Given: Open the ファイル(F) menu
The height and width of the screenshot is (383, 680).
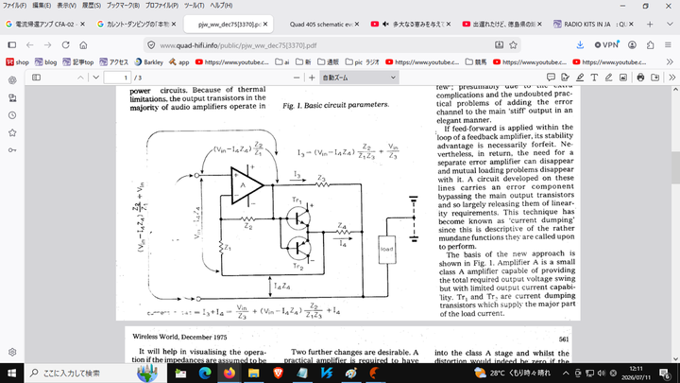Looking at the screenshot, I should coord(14,6).
